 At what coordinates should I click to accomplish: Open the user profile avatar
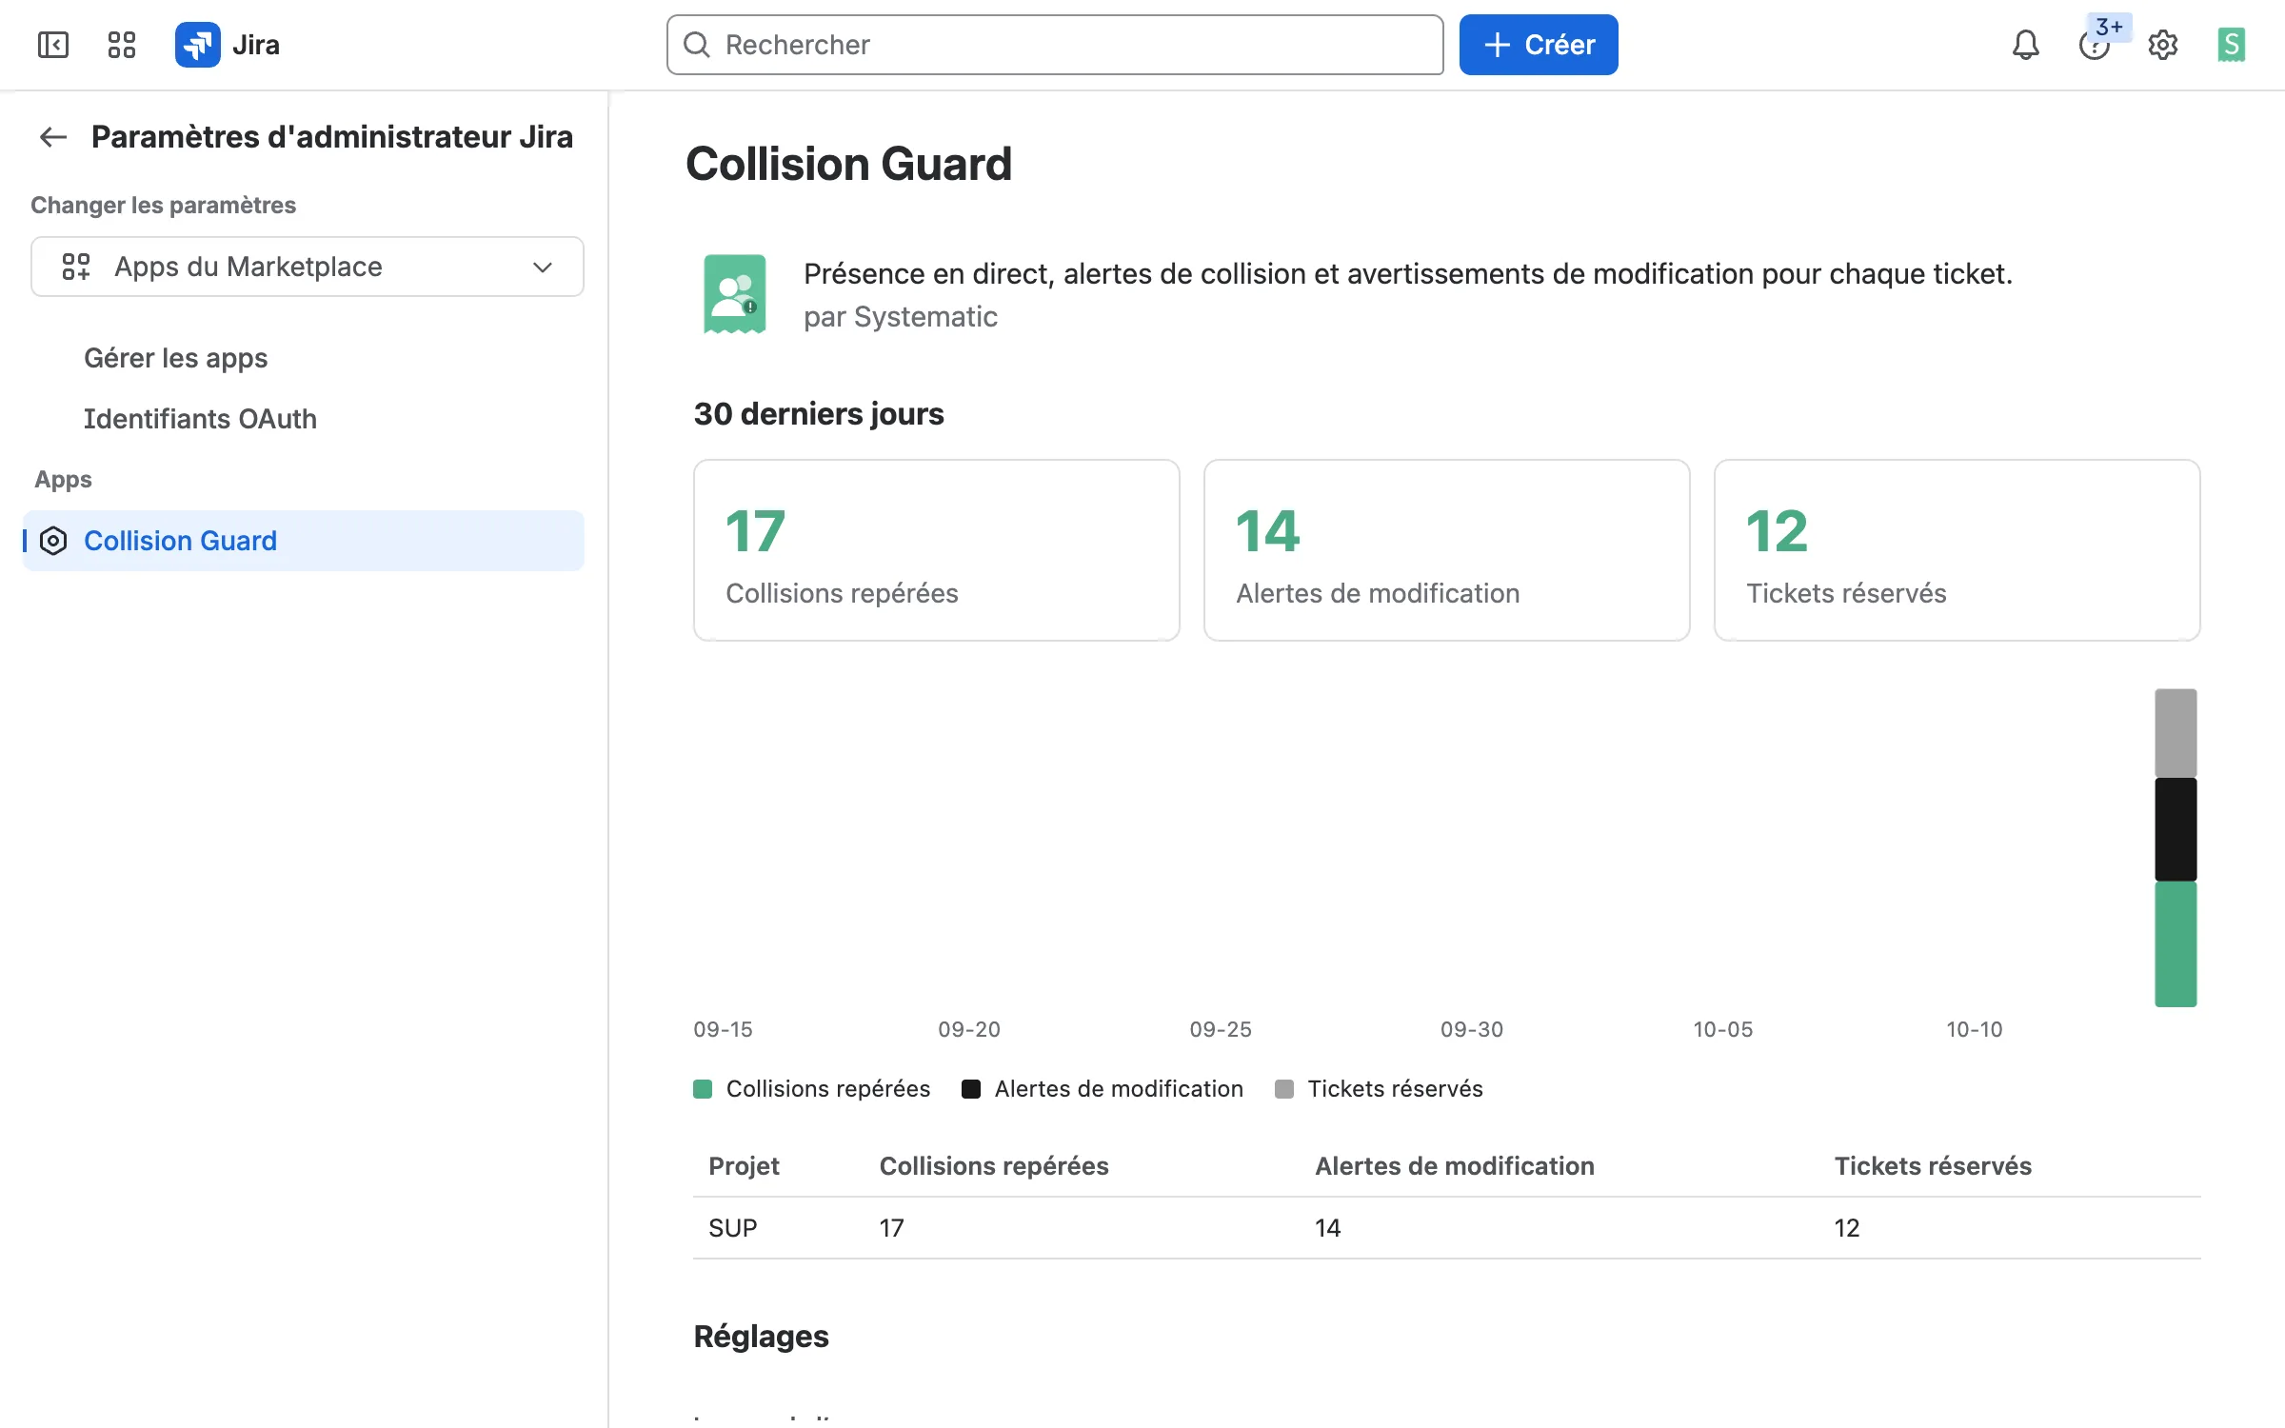coord(2232,45)
